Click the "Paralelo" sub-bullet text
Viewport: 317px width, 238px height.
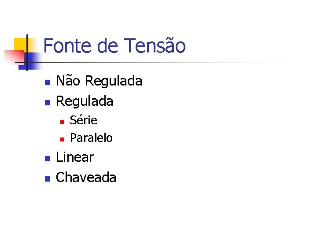point(91,138)
